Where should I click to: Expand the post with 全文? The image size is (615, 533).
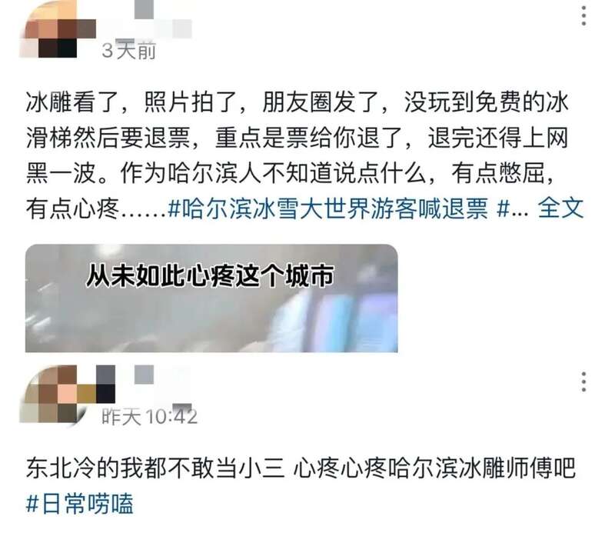tap(560, 208)
